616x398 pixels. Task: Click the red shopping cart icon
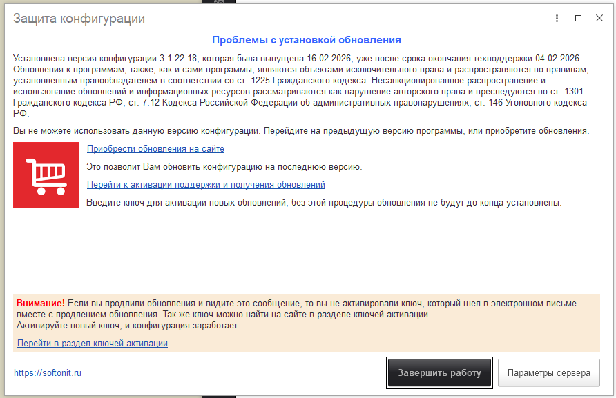click(46, 174)
